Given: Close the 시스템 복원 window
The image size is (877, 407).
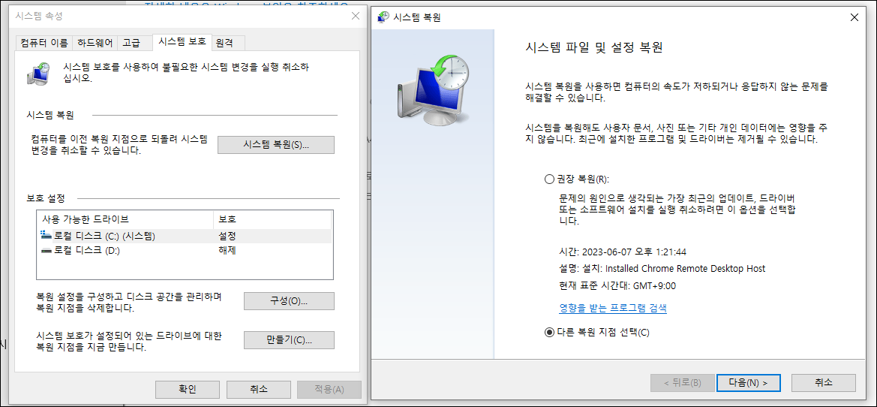Looking at the screenshot, I should [x=854, y=17].
